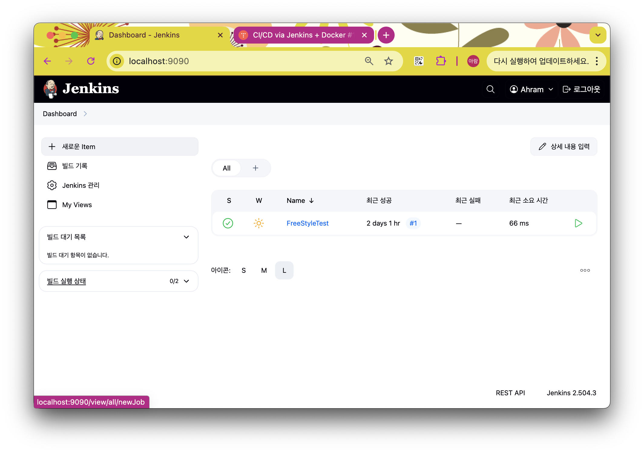Bookmark page with star icon
Image resolution: width=644 pixels, height=453 pixels.
[388, 61]
